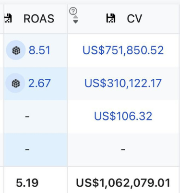
Task: Click the cube icon next to 8.51
Action: point(16,50)
